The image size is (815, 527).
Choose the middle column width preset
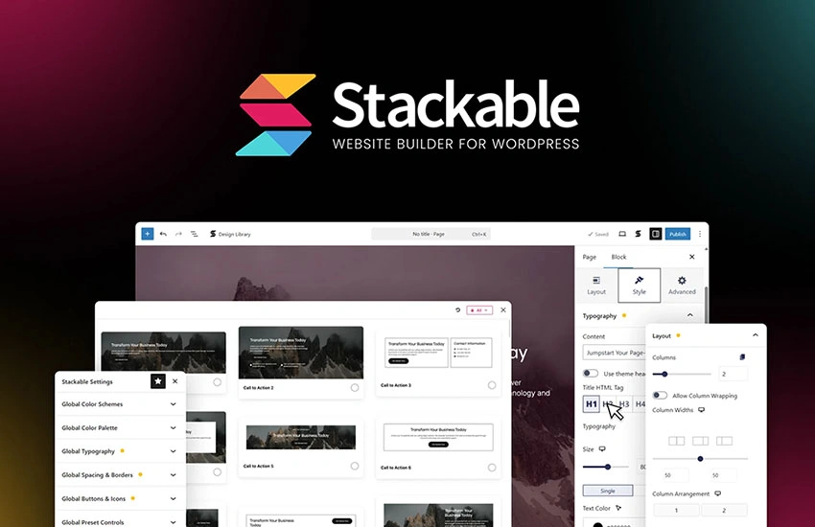[700, 441]
